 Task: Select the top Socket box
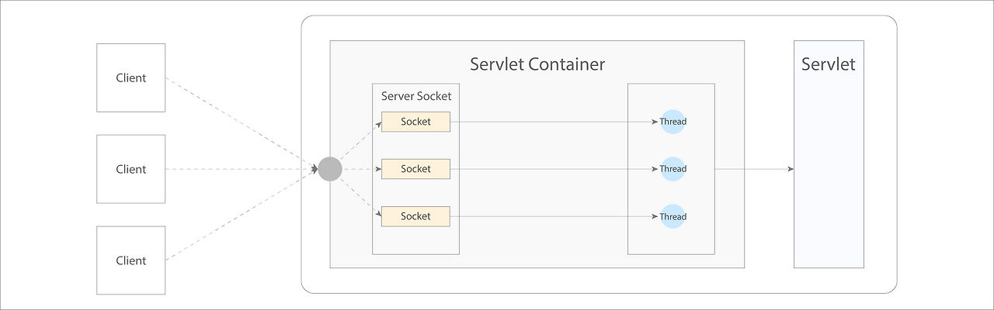[x=415, y=122]
